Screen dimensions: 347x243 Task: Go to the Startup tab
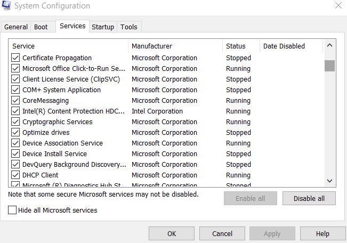pyautogui.click(x=103, y=27)
